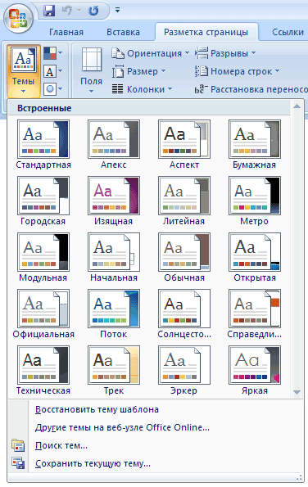Undo last action in quick access toolbar
The height and width of the screenshot is (487, 308).
[67, 11]
